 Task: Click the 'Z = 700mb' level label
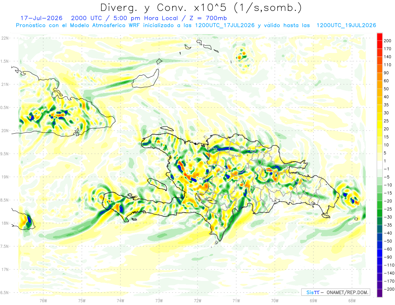tap(209, 18)
